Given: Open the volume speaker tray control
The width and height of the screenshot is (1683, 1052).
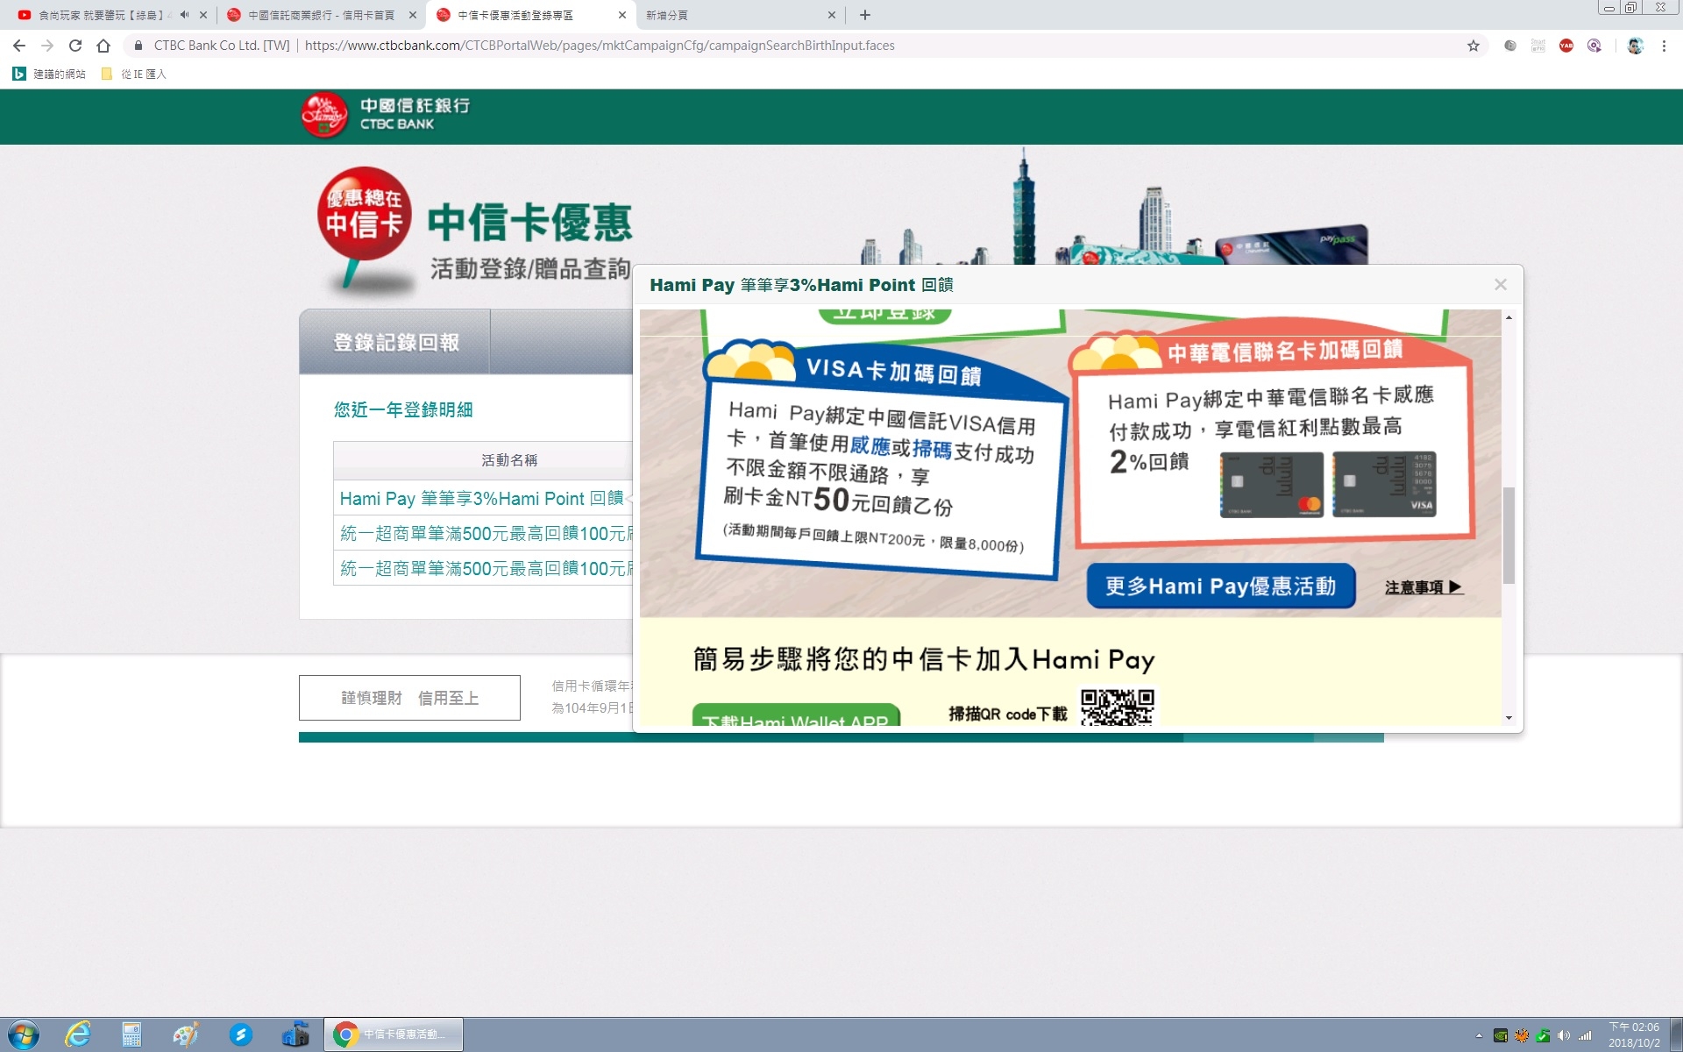Looking at the screenshot, I should pos(1564,1035).
